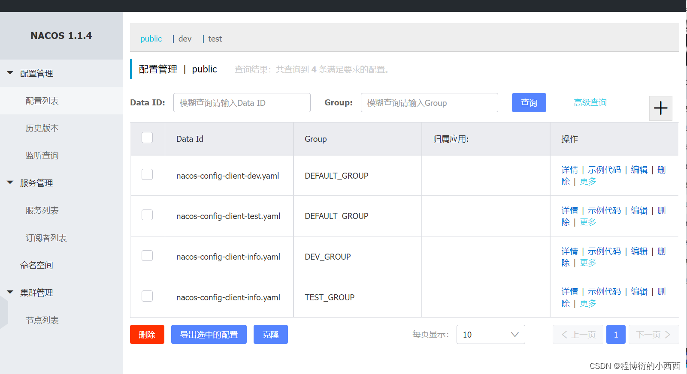Click 更多 in the TEST_GROUP row

[x=588, y=303]
